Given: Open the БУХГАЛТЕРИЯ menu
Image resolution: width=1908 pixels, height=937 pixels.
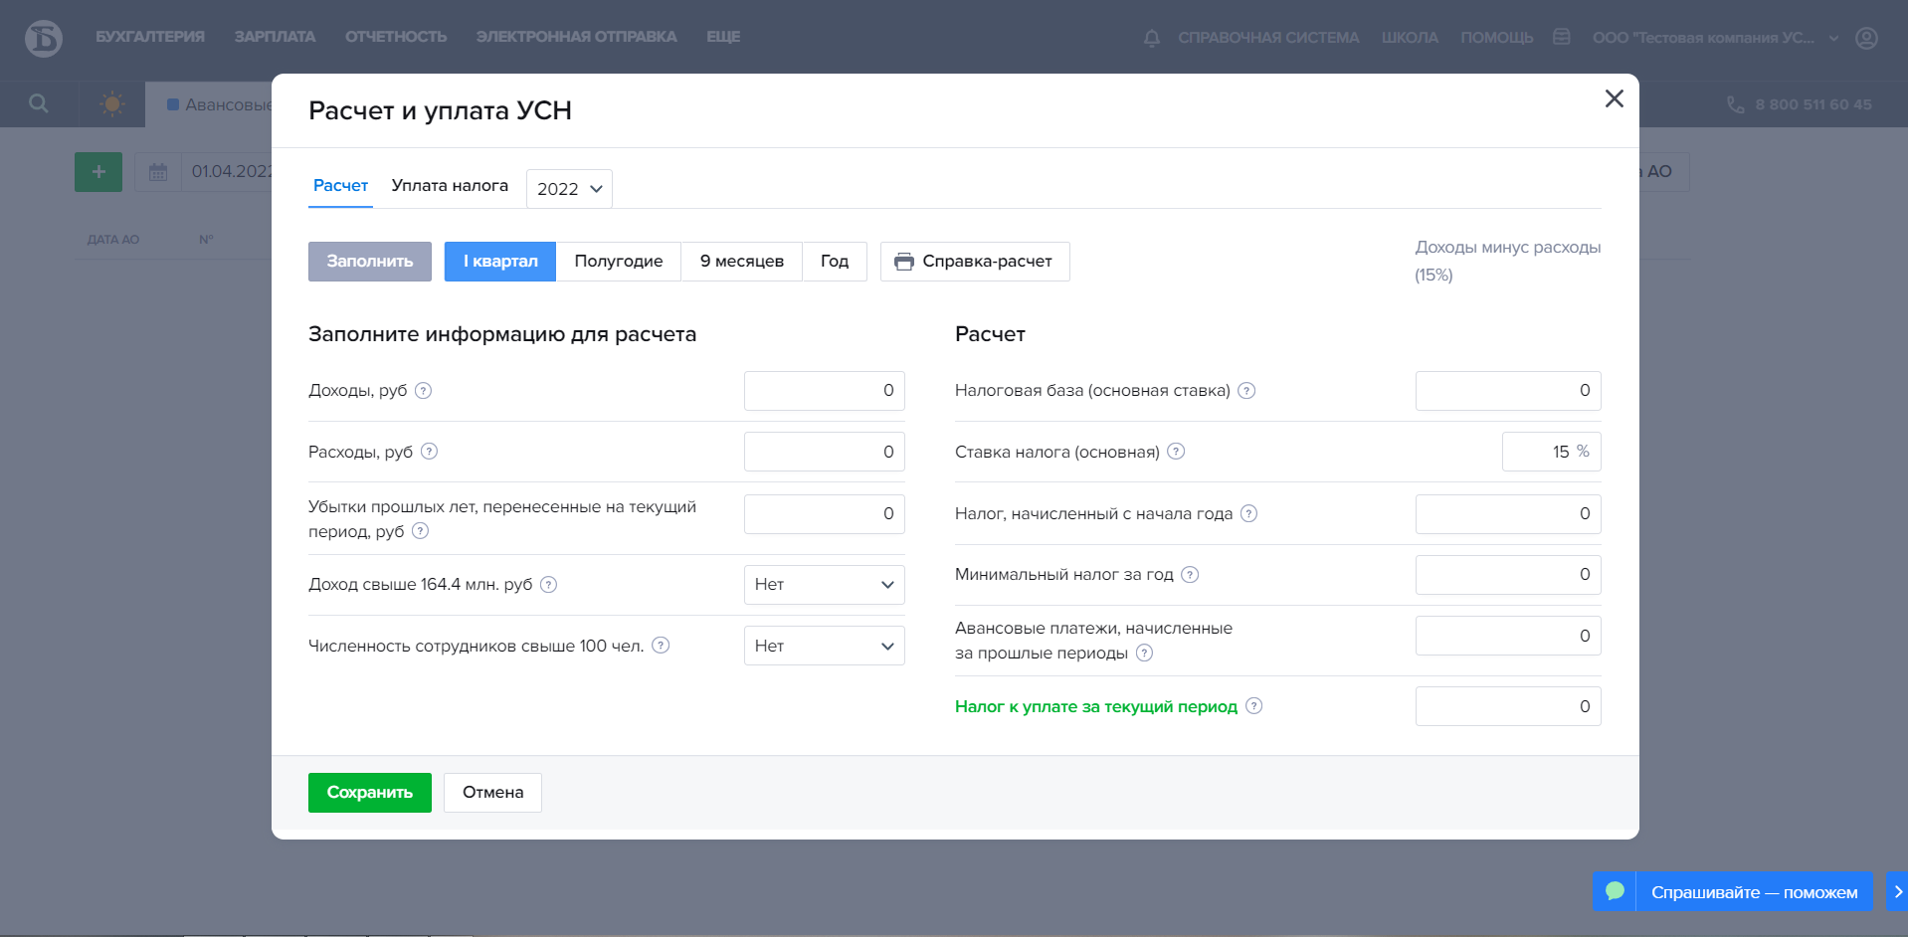Looking at the screenshot, I should point(150,37).
